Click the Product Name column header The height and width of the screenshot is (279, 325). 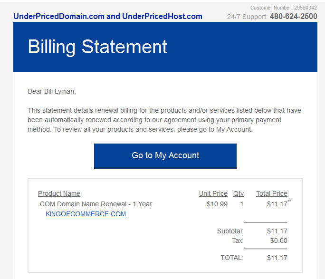[59, 193]
